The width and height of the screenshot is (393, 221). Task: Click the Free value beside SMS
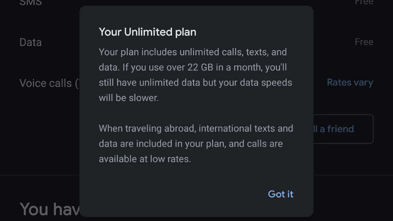[x=364, y=2]
